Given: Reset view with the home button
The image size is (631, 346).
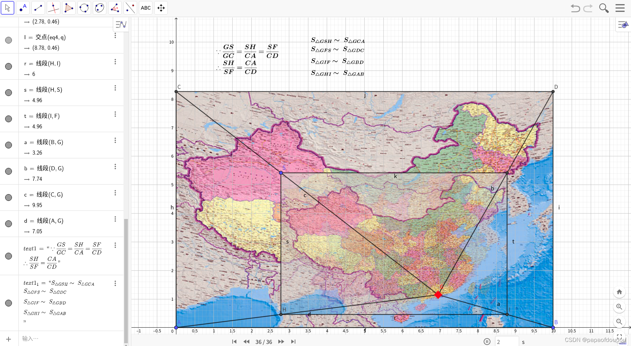Looking at the screenshot, I should tap(619, 292).
